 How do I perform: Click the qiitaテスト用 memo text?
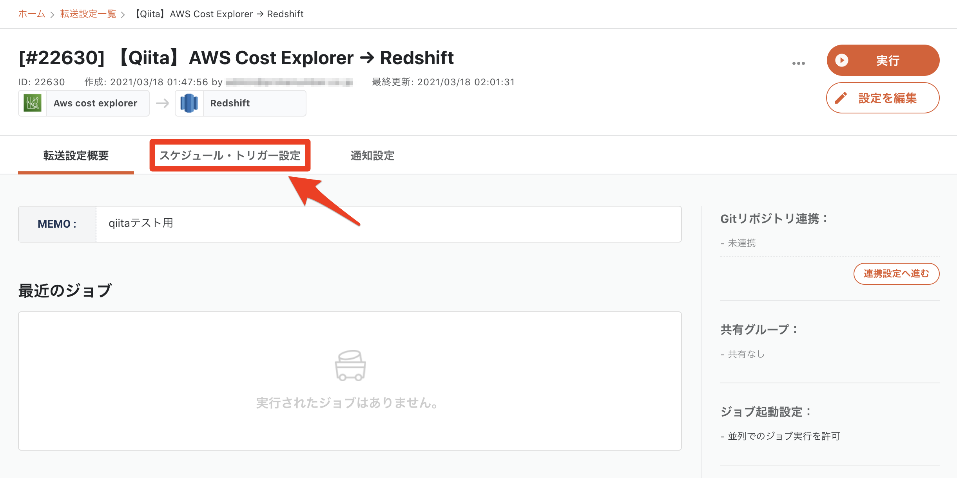coord(141,223)
